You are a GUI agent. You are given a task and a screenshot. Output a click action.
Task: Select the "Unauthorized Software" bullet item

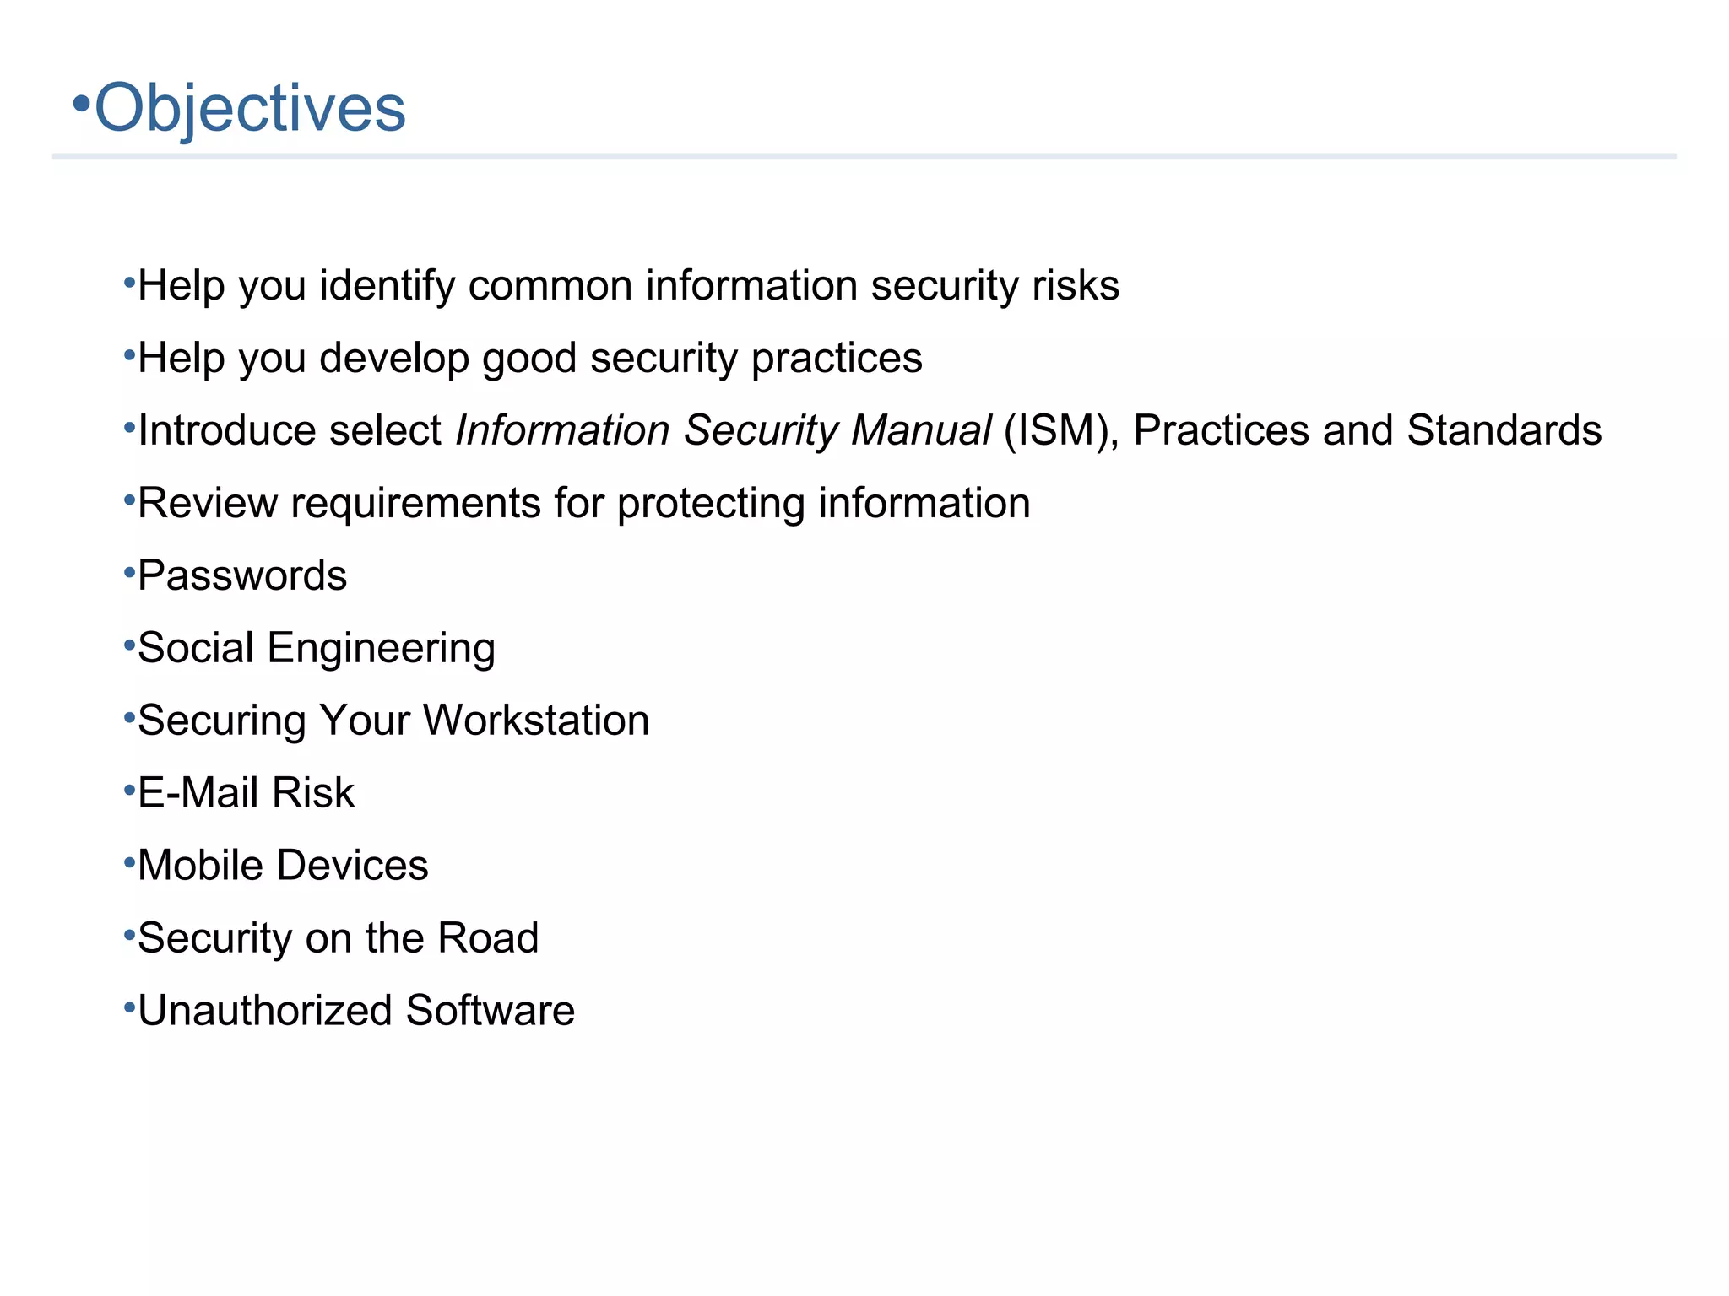point(355,1011)
